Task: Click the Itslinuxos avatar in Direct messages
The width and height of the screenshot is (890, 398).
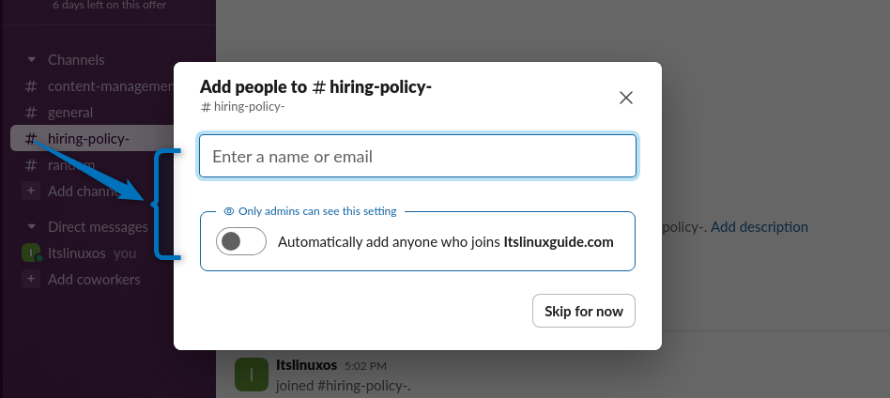Action: point(31,253)
